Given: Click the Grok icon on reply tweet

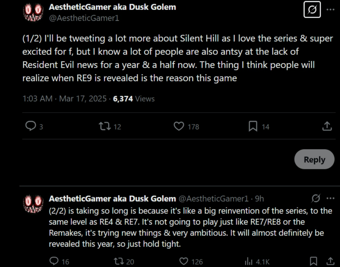Looking at the screenshot, I should coord(316,198).
